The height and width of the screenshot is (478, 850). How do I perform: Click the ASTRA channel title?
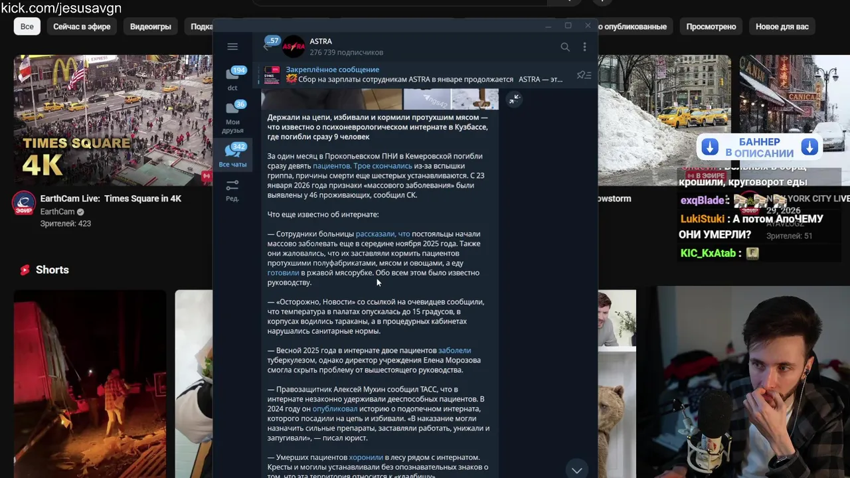coord(321,41)
